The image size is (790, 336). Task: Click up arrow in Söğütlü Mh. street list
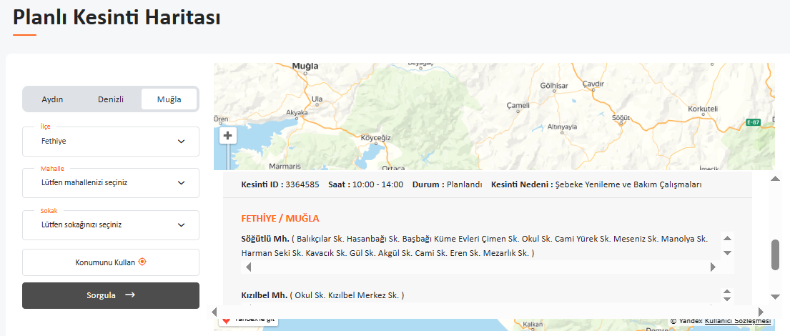[727, 238]
